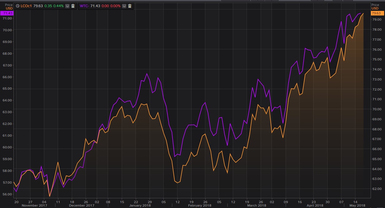Image resolution: width=385 pixels, height=208 pixels.
Task: Click the November 2017 month label
Action: click(34, 205)
